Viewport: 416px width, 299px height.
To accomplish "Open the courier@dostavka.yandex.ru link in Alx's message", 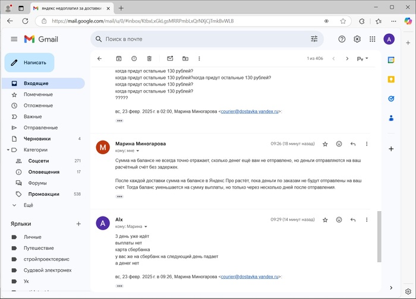I will tap(249, 276).
